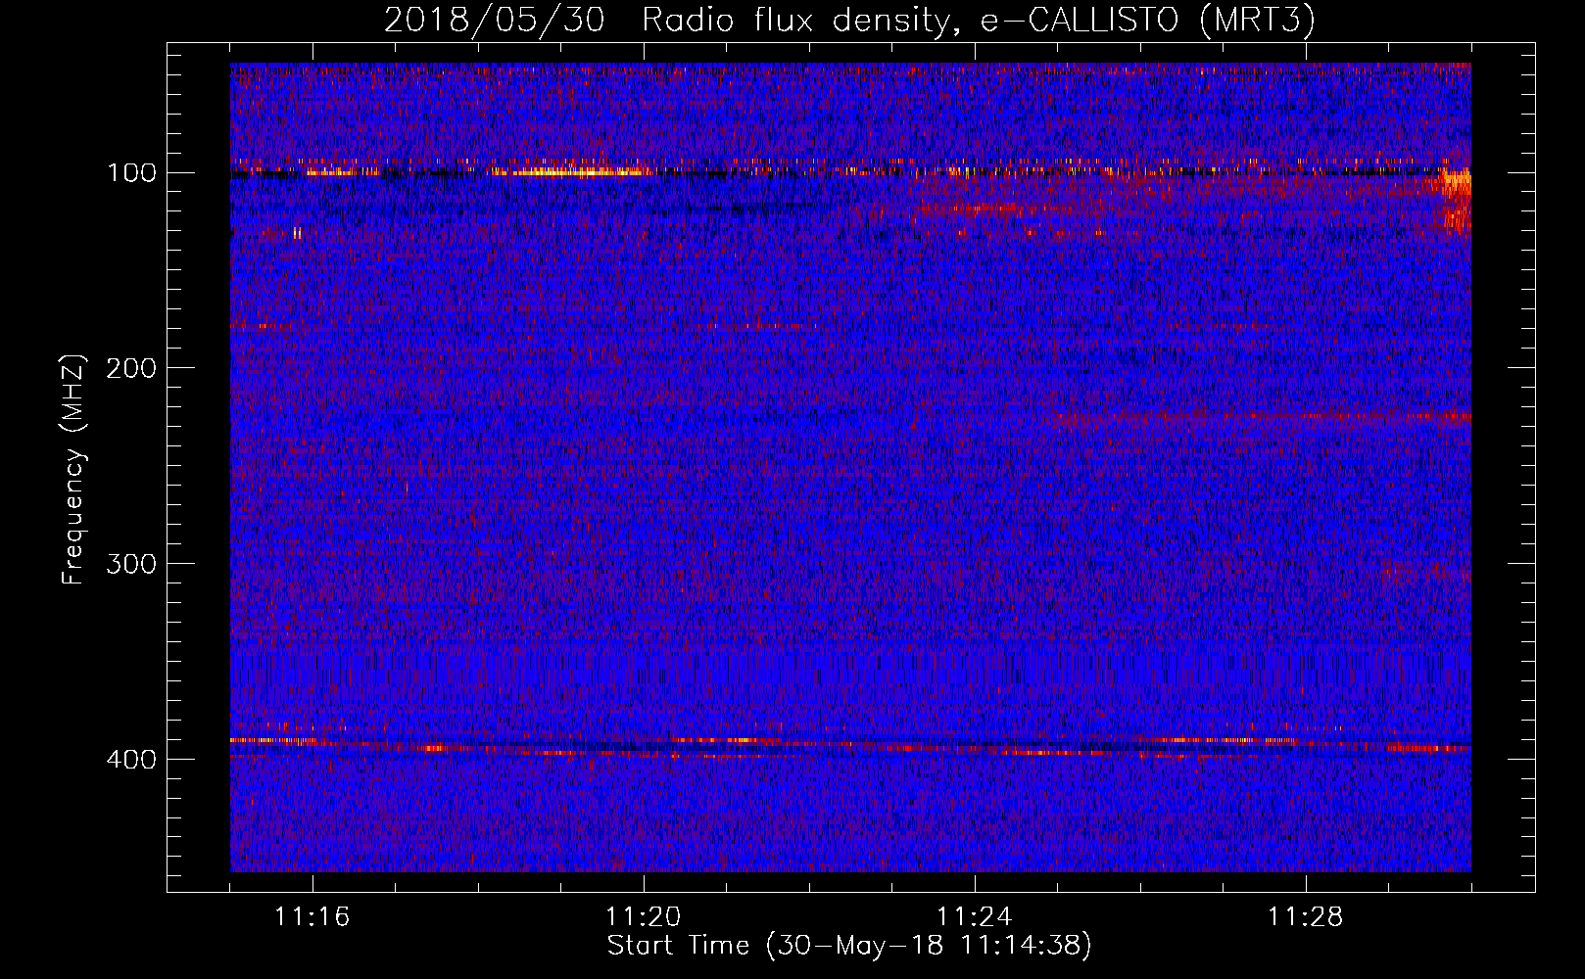
Task: Click the '11:24' time tick label
Action: (974, 917)
